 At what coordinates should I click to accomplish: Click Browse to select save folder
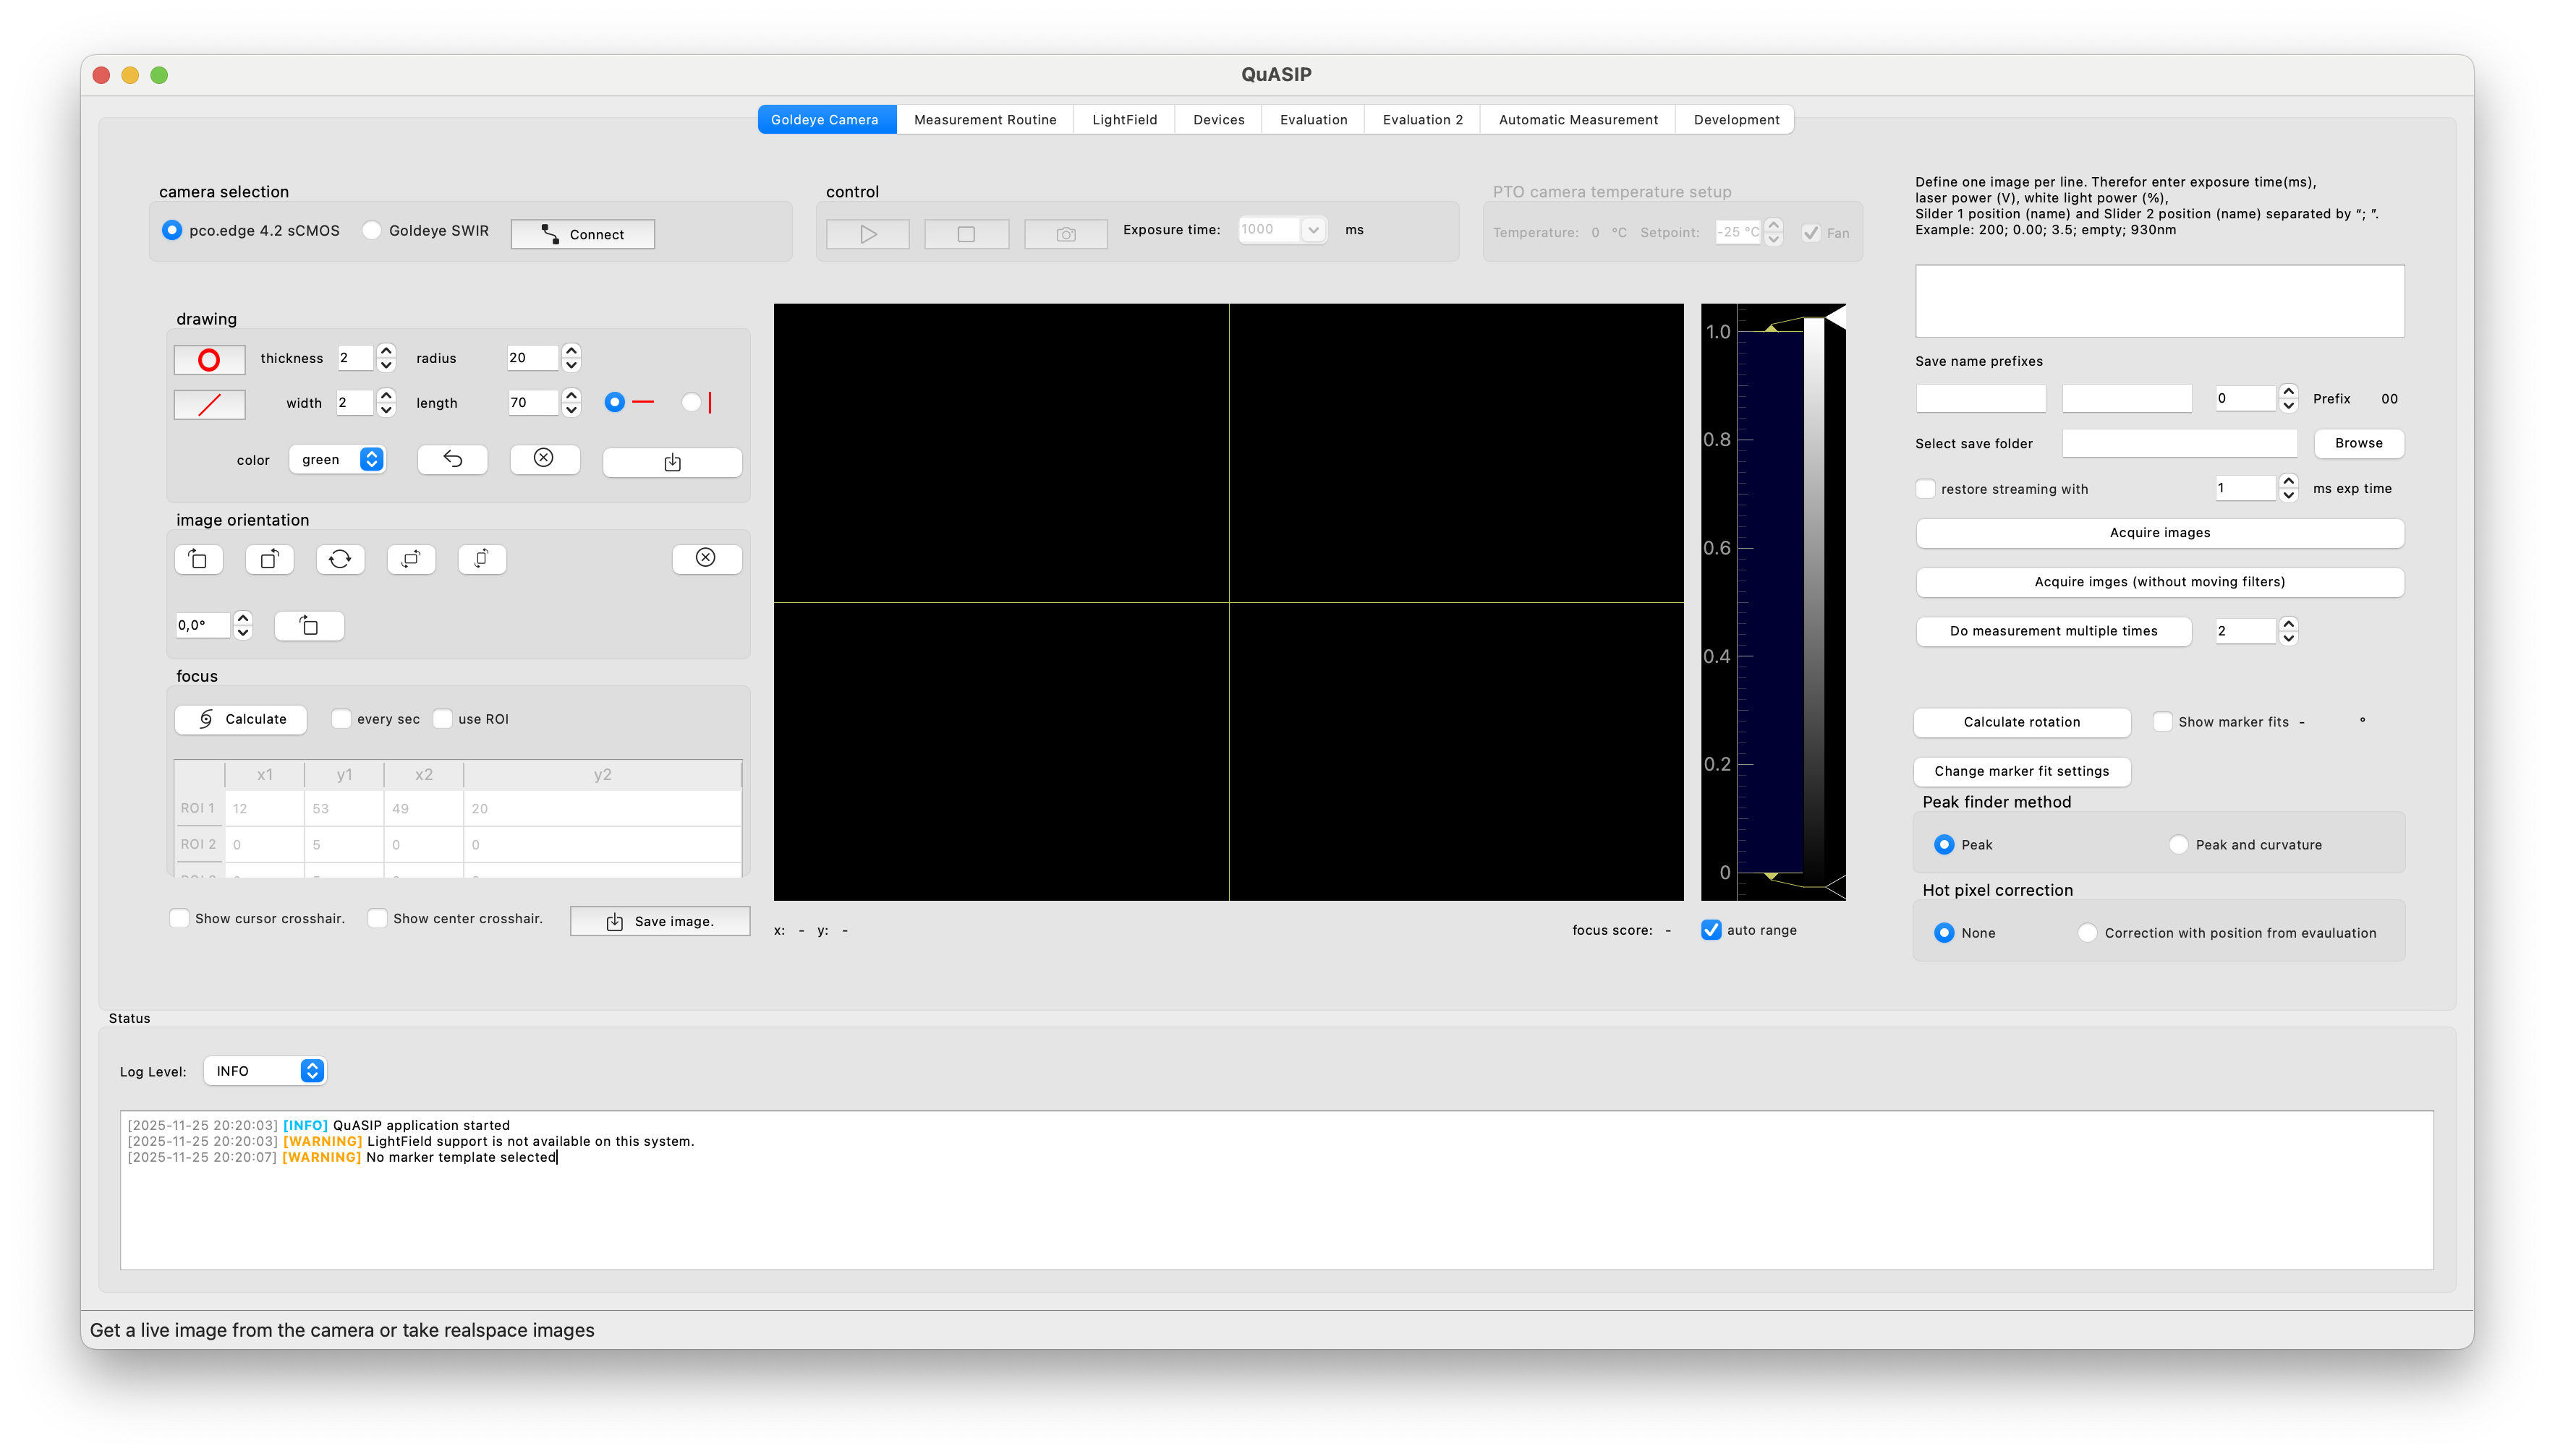click(x=2358, y=443)
